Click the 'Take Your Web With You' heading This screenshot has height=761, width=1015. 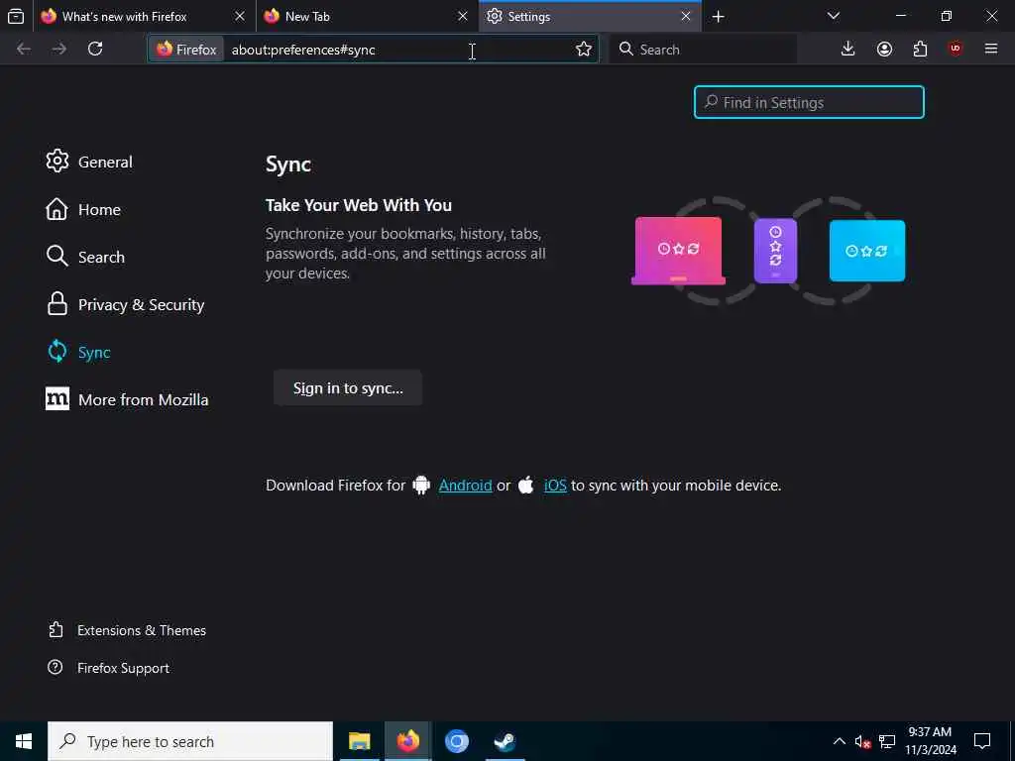(359, 205)
